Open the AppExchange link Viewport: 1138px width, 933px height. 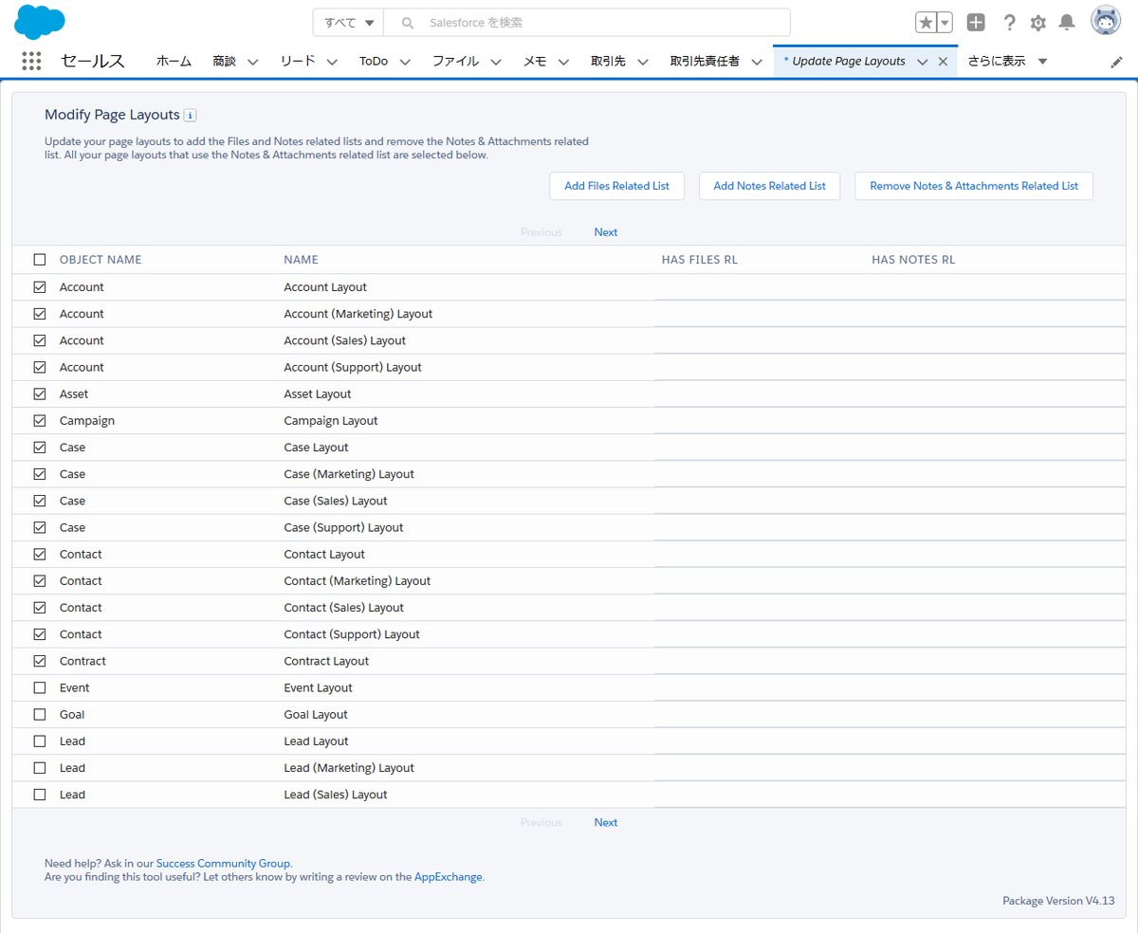(x=448, y=877)
